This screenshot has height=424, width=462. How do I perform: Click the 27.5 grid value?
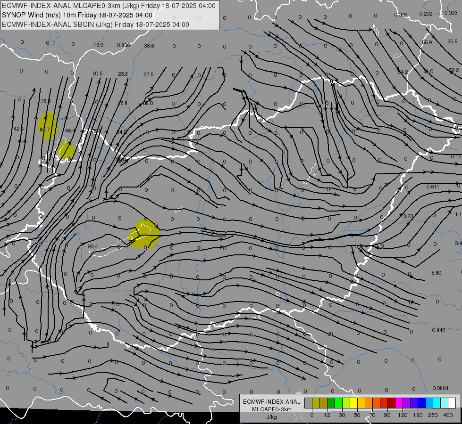[149, 74]
